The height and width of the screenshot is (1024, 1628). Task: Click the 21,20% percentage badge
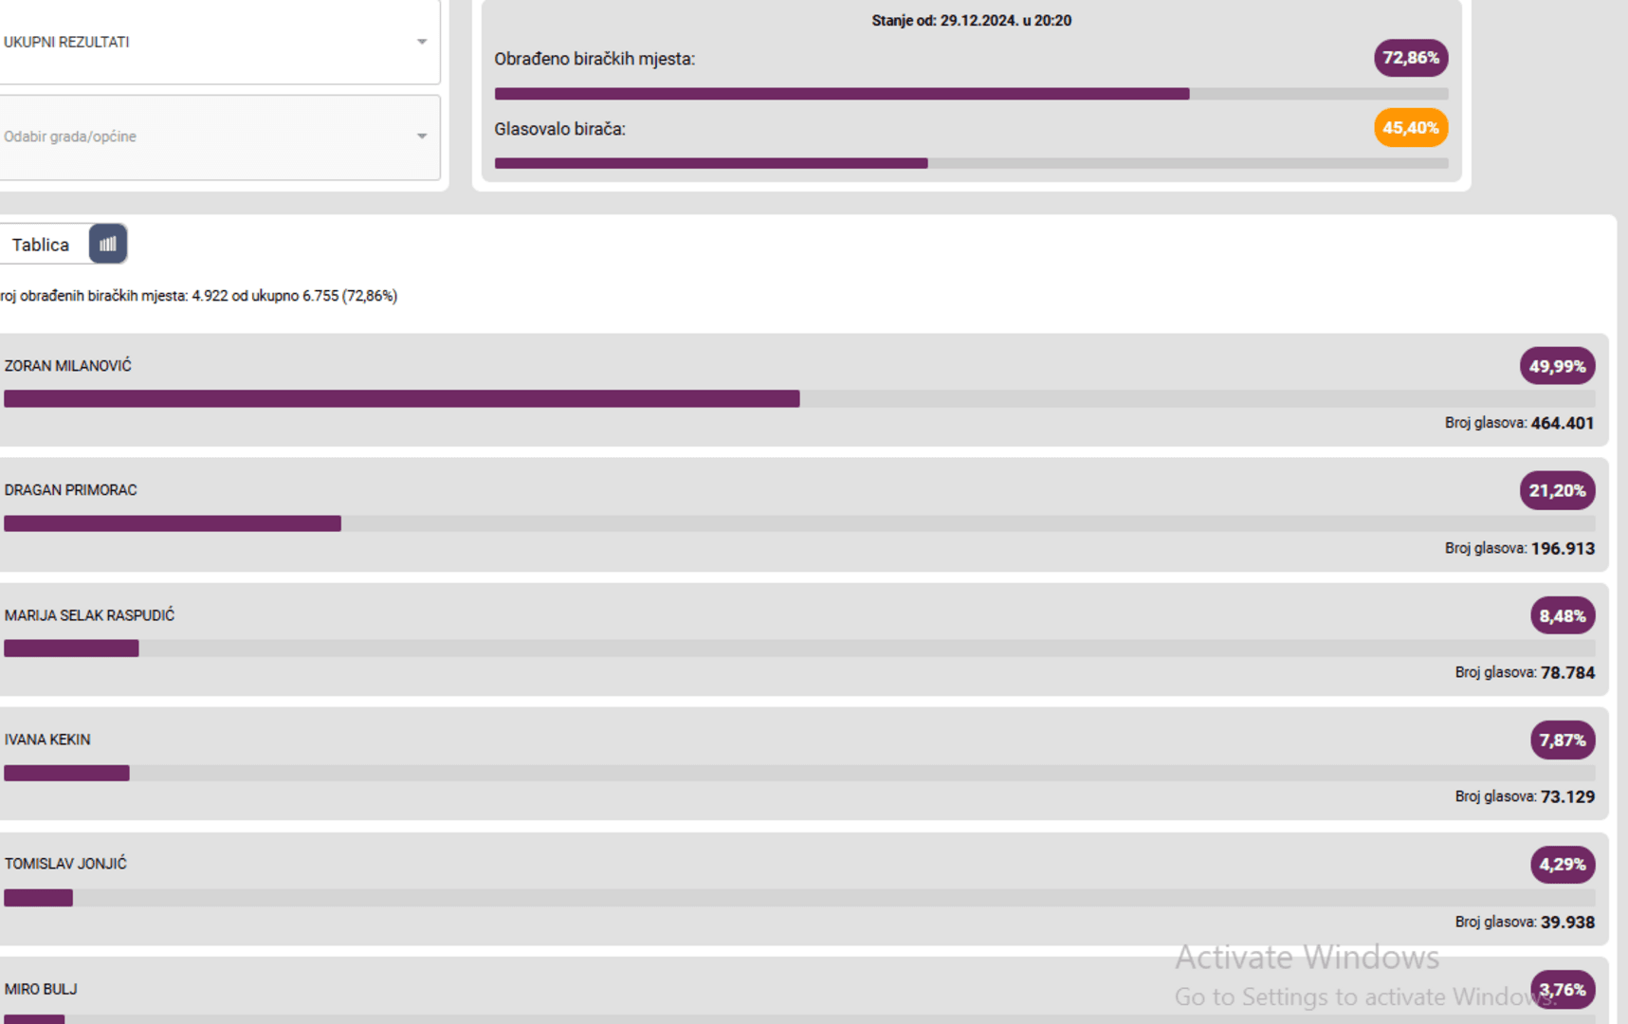[1557, 490]
